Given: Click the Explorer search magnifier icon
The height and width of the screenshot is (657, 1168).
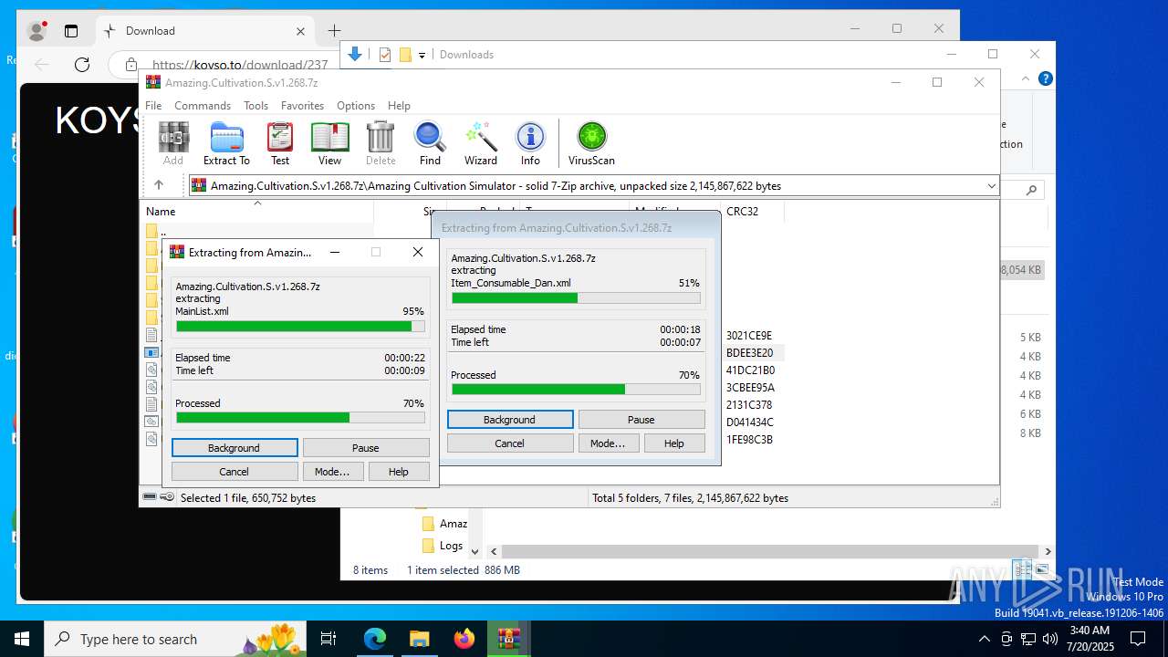Looking at the screenshot, I should tap(1031, 191).
